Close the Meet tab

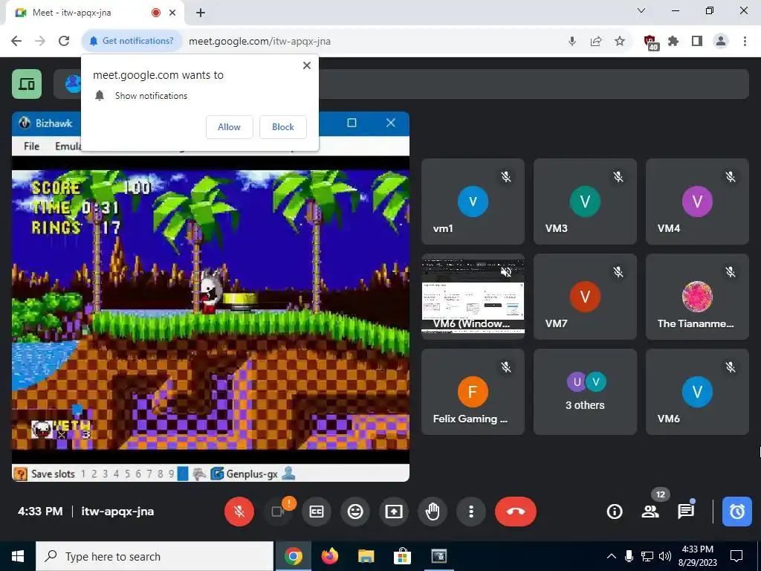(x=172, y=13)
